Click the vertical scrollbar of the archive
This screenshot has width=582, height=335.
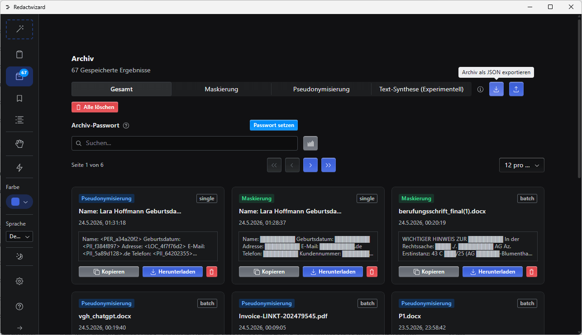tap(579, 99)
